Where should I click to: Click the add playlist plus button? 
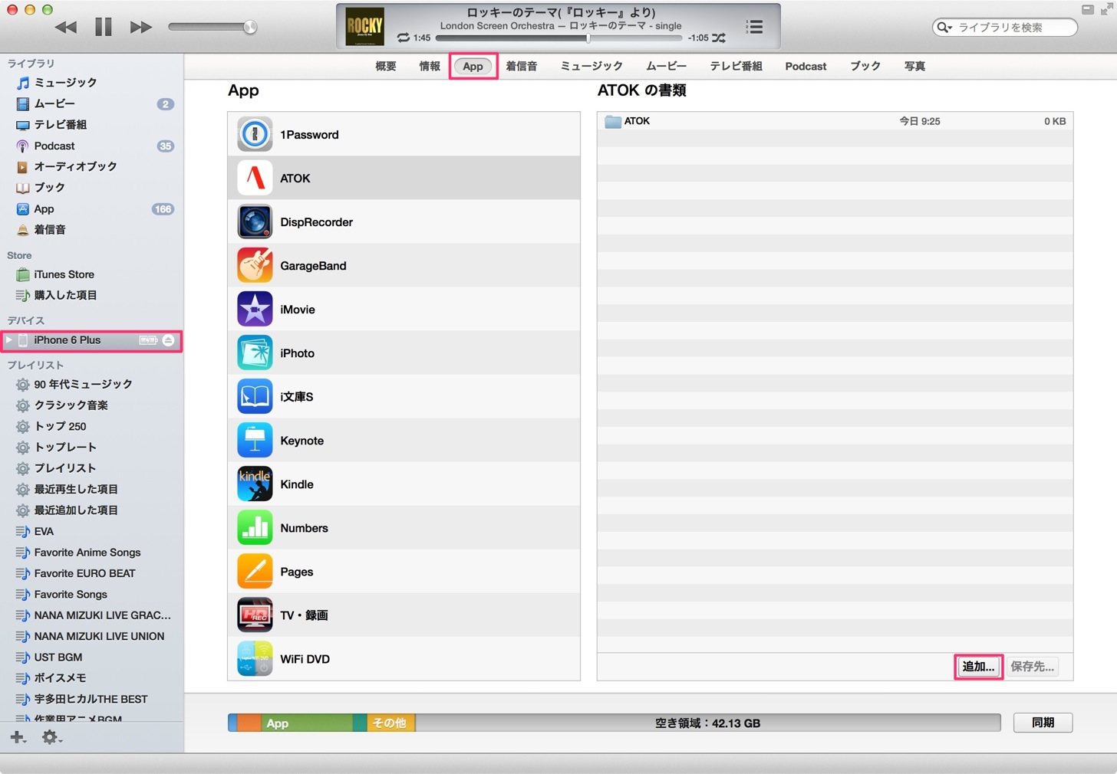pos(18,737)
